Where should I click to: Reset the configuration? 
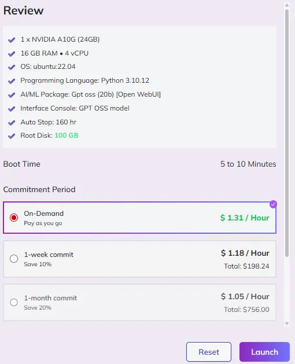(209, 352)
